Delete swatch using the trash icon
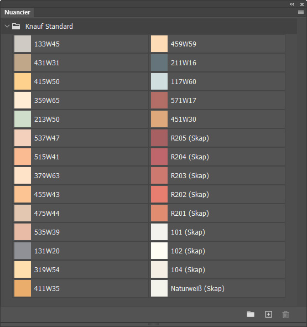Viewport: 307px width, 327px height. pos(285,314)
